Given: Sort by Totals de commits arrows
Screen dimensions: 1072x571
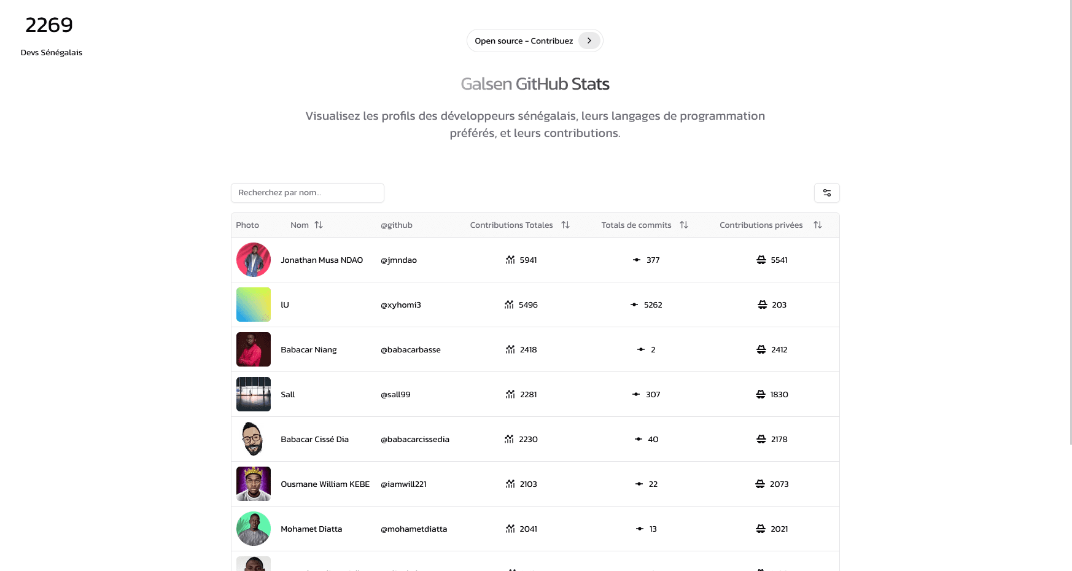Looking at the screenshot, I should 684,225.
